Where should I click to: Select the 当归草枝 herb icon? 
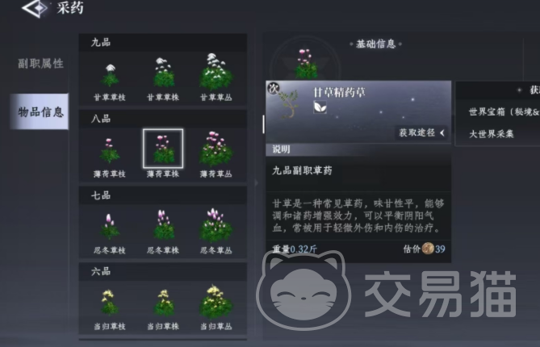point(110,303)
